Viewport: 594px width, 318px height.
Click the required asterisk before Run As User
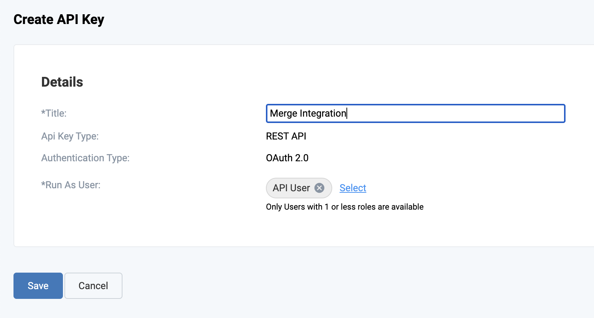[43, 184]
